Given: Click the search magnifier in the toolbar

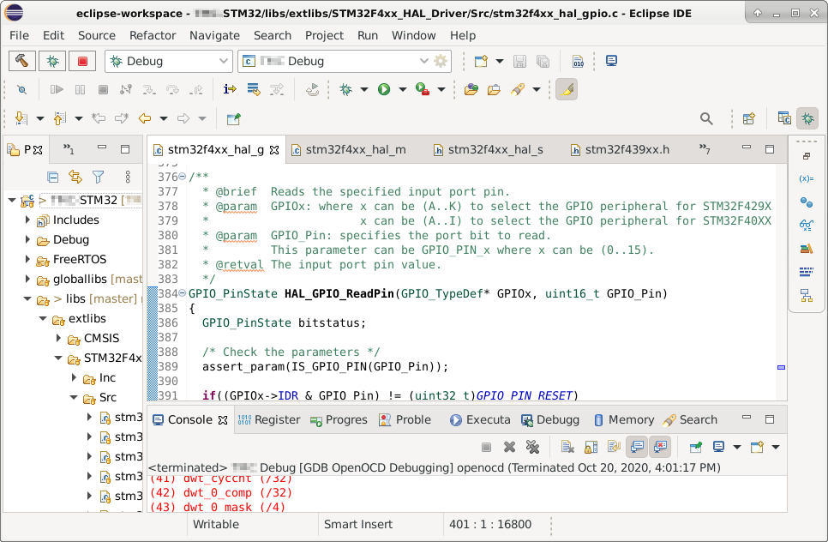Looking at the screenshot, I should point(706,118).
